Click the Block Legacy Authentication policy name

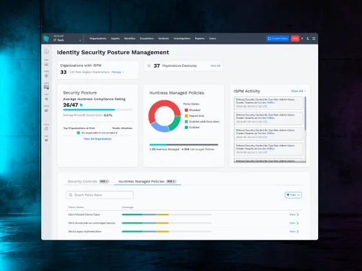[85, 232]
